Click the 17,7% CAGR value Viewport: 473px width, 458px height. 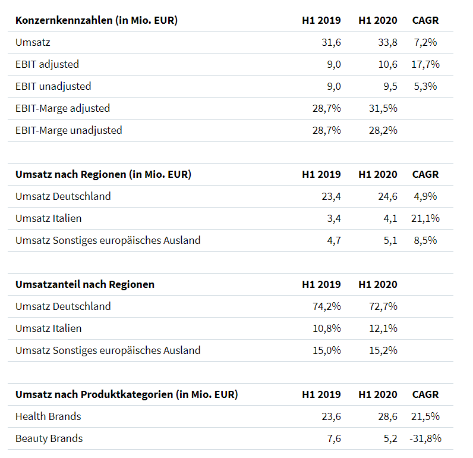pos(425,64)
